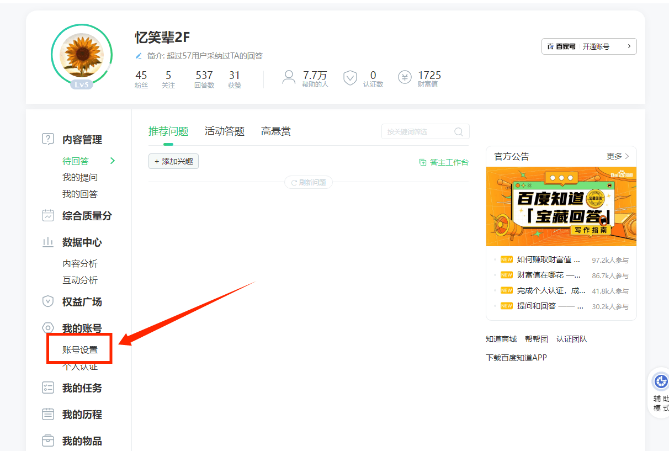Click the green chevron beside 待回答

click(113, 161)
